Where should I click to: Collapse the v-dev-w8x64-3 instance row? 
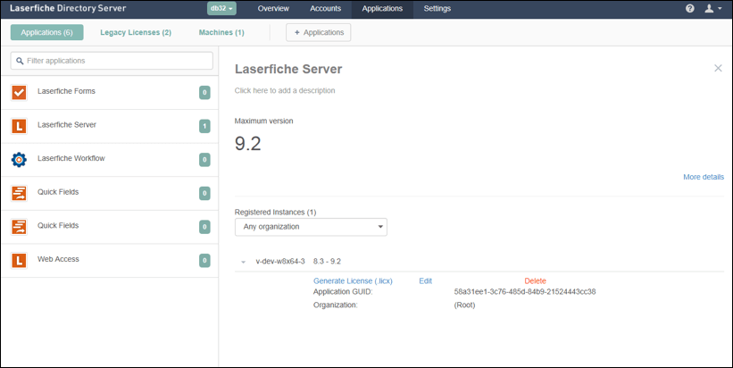coord(243,262)
